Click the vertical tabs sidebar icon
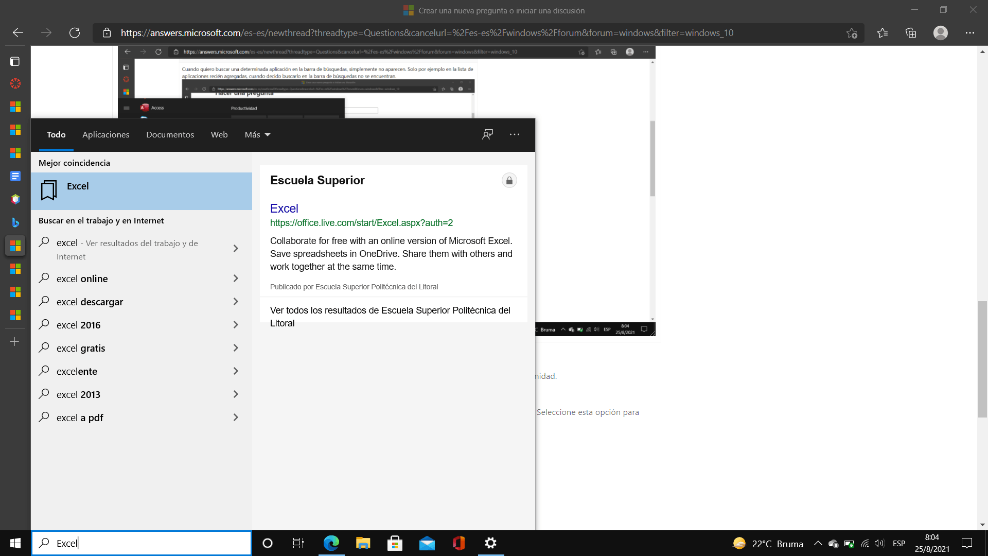988x556 pixels. pyautogui.click(x=15, y=61)
